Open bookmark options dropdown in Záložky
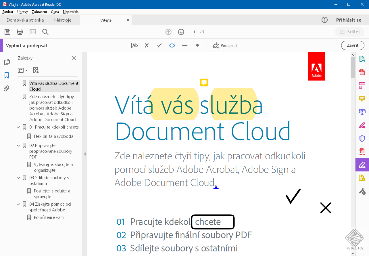 (x=22, y=70)
